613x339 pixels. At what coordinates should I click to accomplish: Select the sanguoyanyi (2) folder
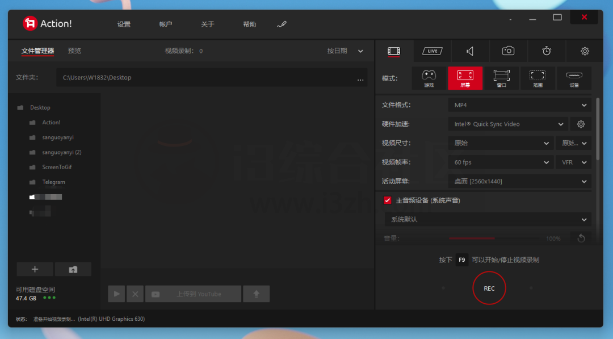click(62, 152)
